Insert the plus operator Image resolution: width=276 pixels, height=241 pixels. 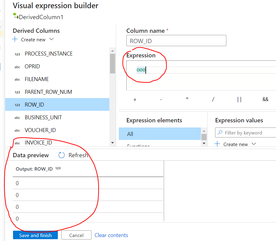coord(135,100)
